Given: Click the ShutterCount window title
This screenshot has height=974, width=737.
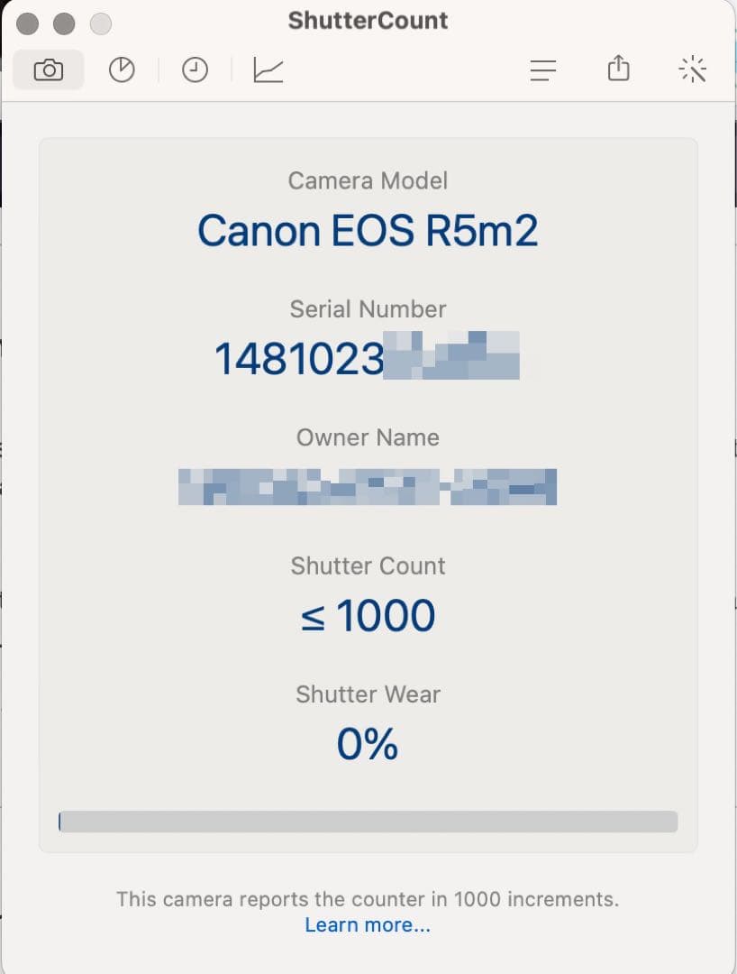Looking at the screenshot, I should click(x=368, y=20).
